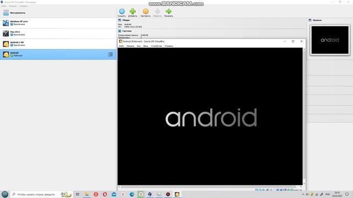Screen dimensions: 353x198
Task: Click the scroll-left arrow of the VM window
Action: tap(119, 187)
